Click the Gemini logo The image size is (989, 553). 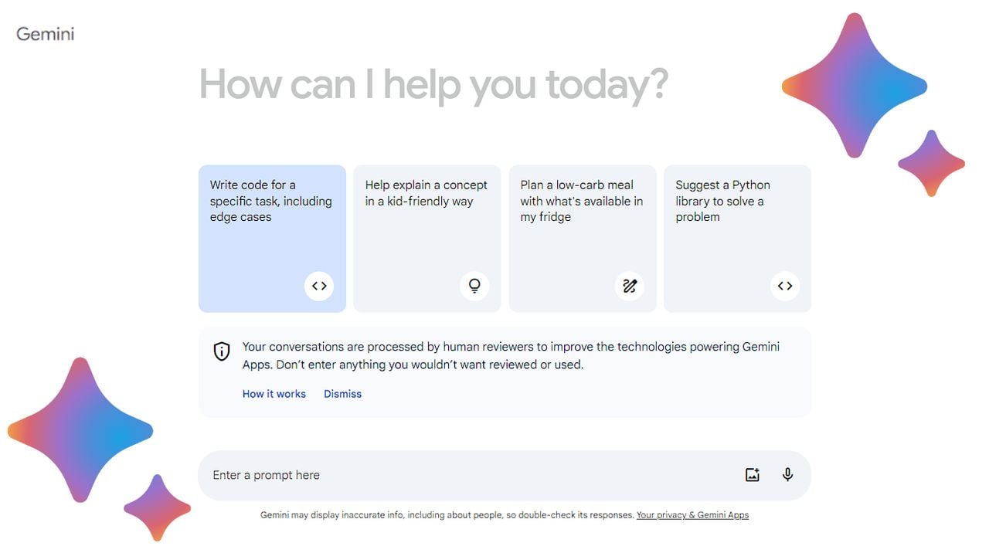point(45,34)
